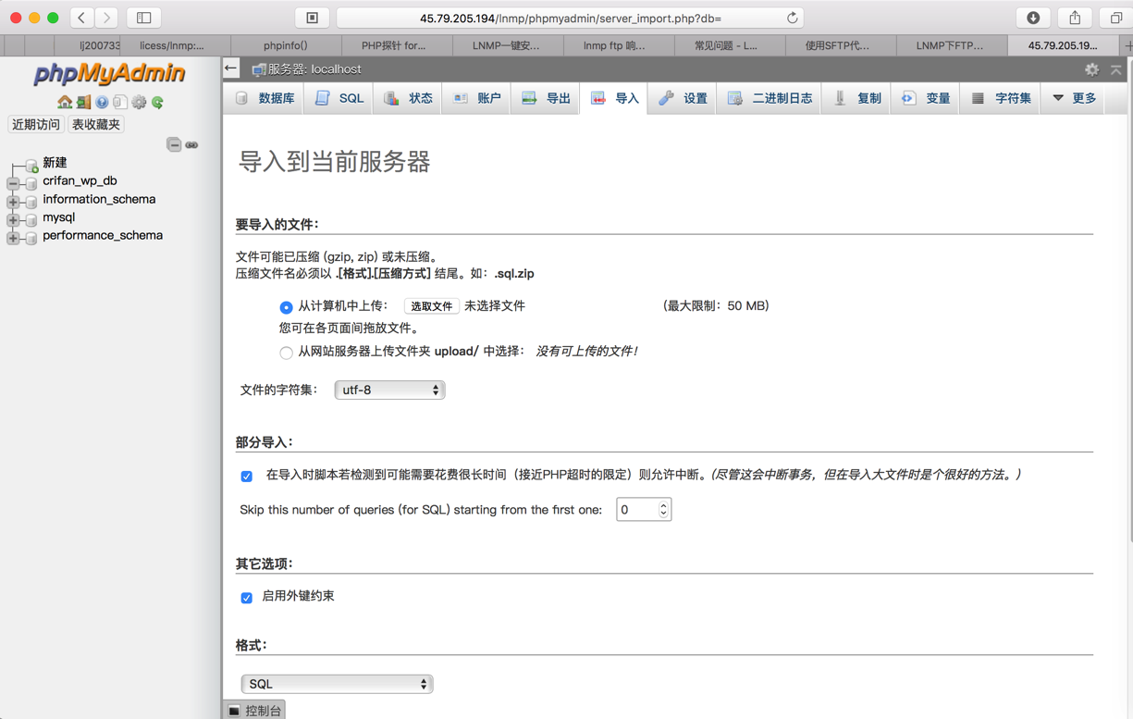Viewport: 1133px width, 719px height.
Task: Show all tabs overview icon in Safari
Action: pyautogui.click(x=1116, y=18)
